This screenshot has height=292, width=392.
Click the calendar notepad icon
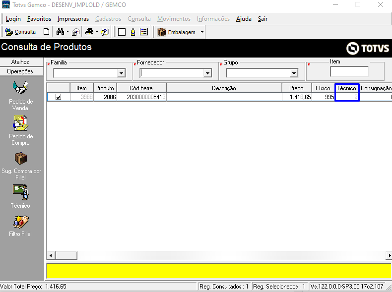(122, 32)
